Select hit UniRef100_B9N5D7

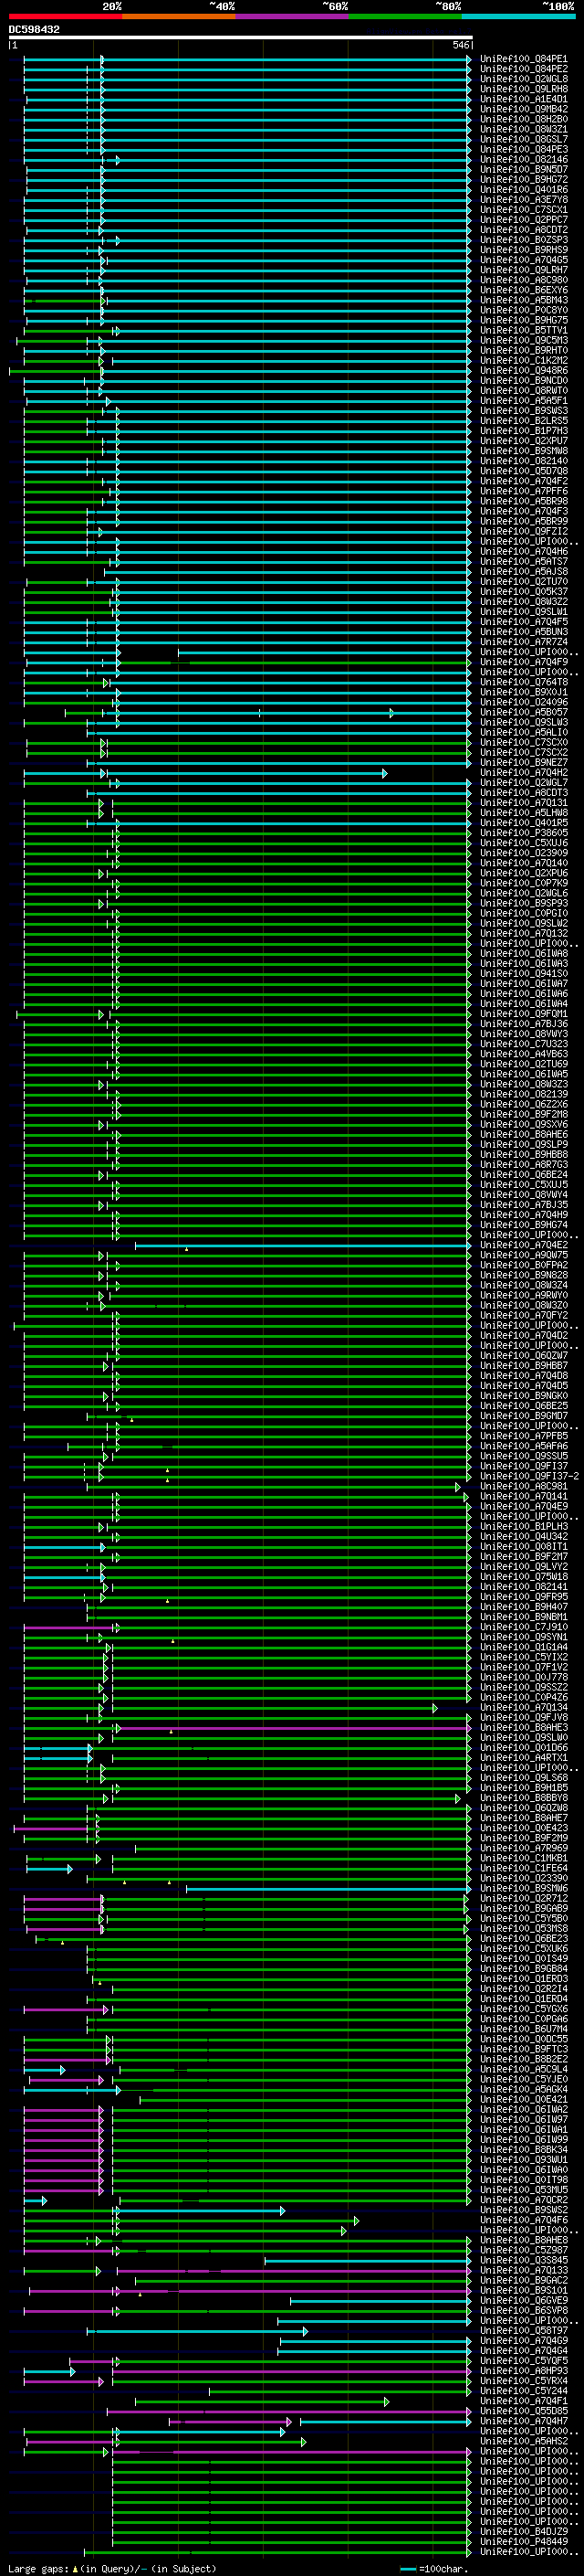pyautogui.click(x=524, y=169)
